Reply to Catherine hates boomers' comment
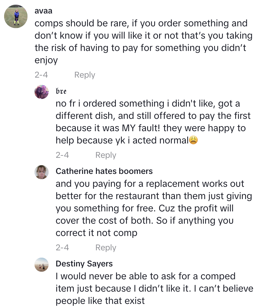 coord(105,248)
